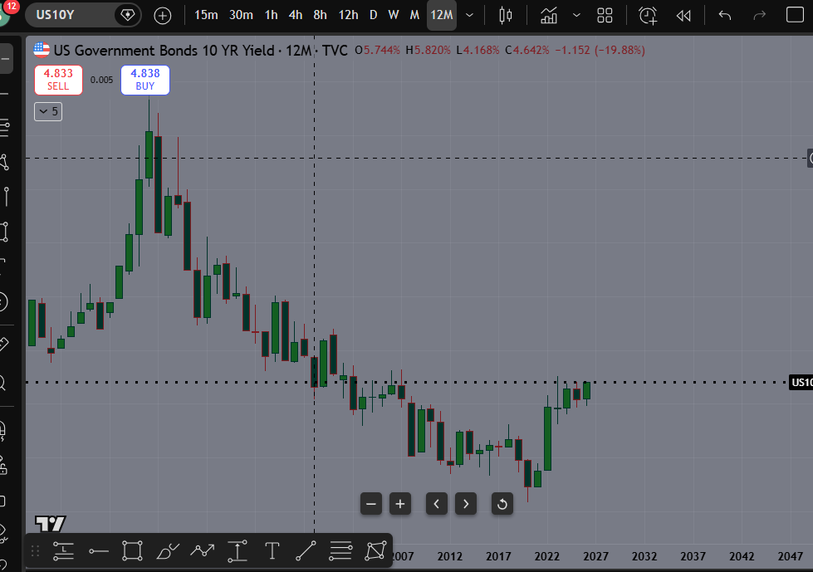Viewport: 813px width, 572px height.
Task: Open the four-squares layout templates icon
Action: 605,15
